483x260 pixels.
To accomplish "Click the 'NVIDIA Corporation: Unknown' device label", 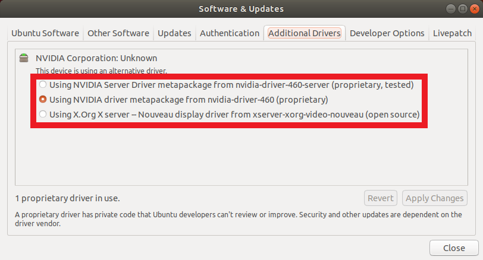I will (96, 58).
